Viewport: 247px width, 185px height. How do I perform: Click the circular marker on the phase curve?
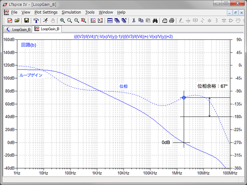click(184, 97)
